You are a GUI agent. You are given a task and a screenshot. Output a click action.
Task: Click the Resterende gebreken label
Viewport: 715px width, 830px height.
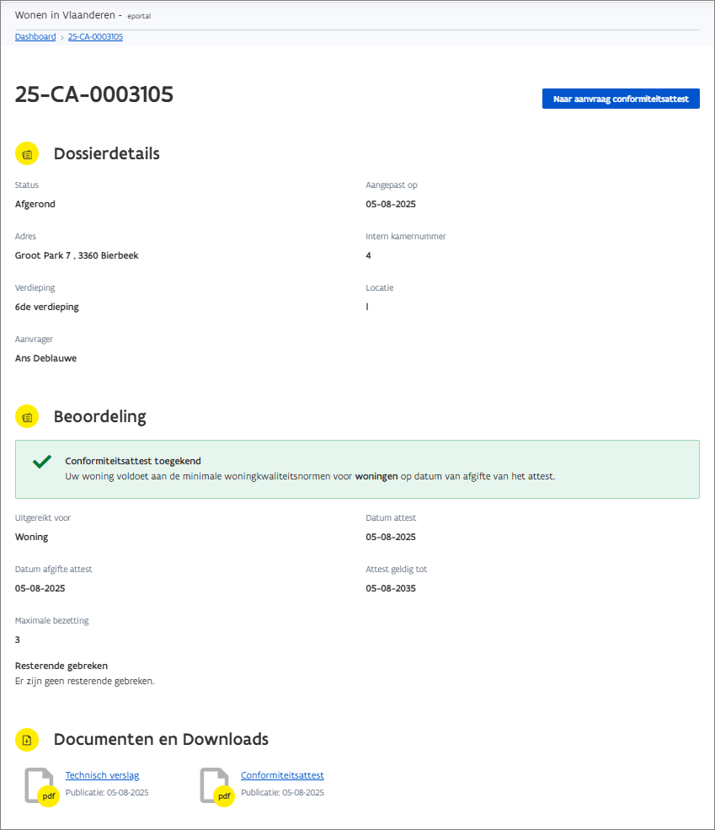61,666
